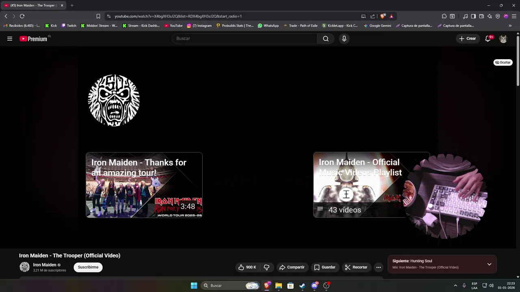The height and width of the screenshot is (292, 520).
Task: Open the WhatsApp bookmark
Action: coord(268,26)
